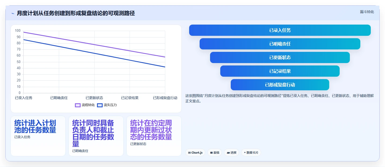Click the 漏斗转化 label in header

click(367, 12)
